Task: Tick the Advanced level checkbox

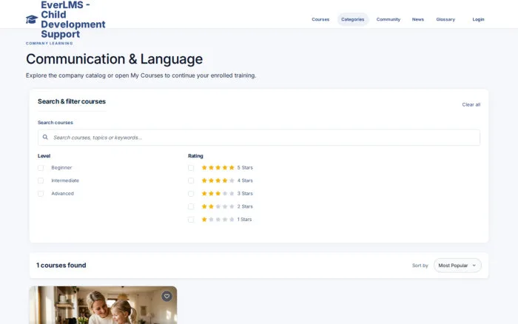Action: [41, 194]
